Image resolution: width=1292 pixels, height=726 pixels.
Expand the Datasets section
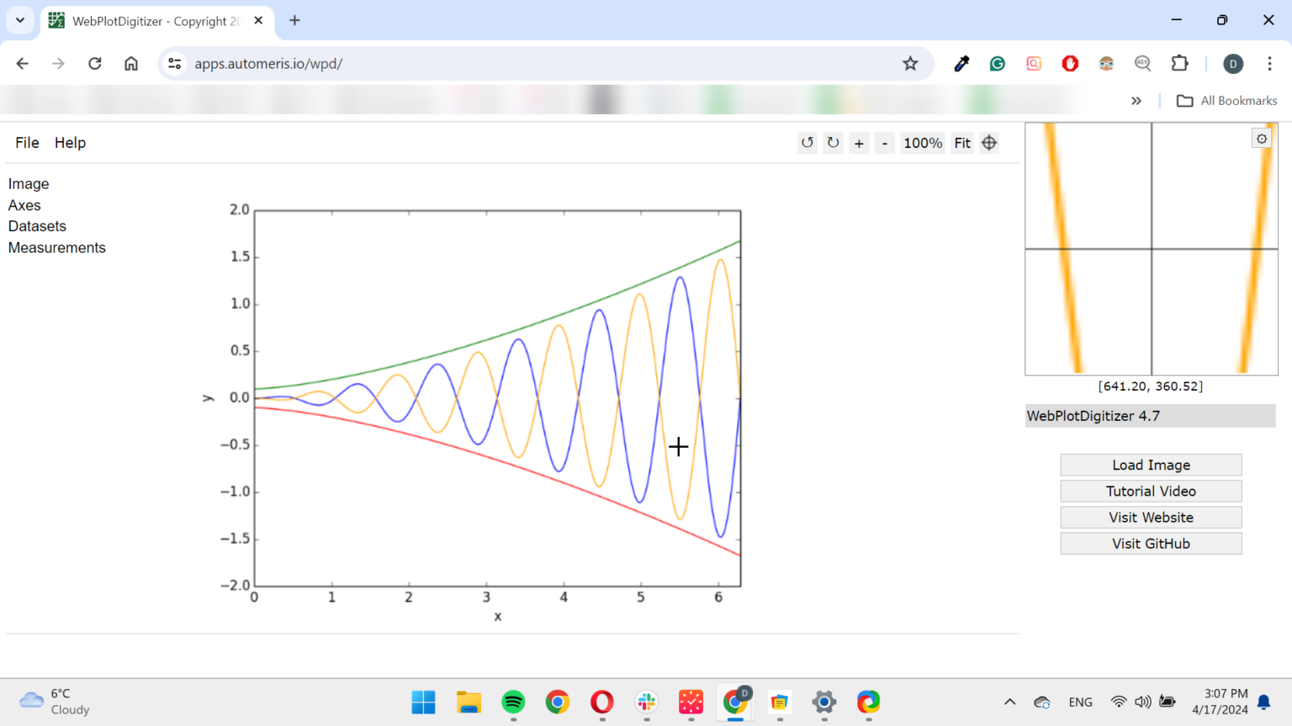point(37,226)
